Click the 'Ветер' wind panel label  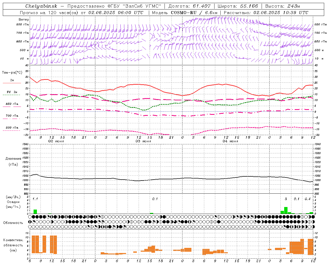(x=24, y=20)
